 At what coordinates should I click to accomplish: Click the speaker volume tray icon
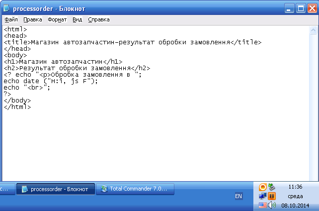point(272,205)
